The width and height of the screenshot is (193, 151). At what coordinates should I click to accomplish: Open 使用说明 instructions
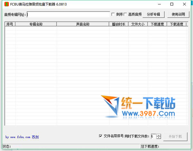(178, 14)
